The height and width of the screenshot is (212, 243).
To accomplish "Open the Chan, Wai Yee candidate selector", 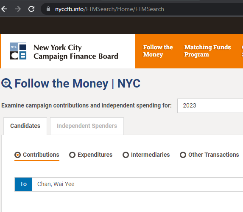I will (x=137, y=184).
